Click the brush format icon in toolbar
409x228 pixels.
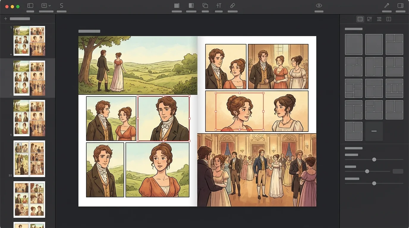387,5
